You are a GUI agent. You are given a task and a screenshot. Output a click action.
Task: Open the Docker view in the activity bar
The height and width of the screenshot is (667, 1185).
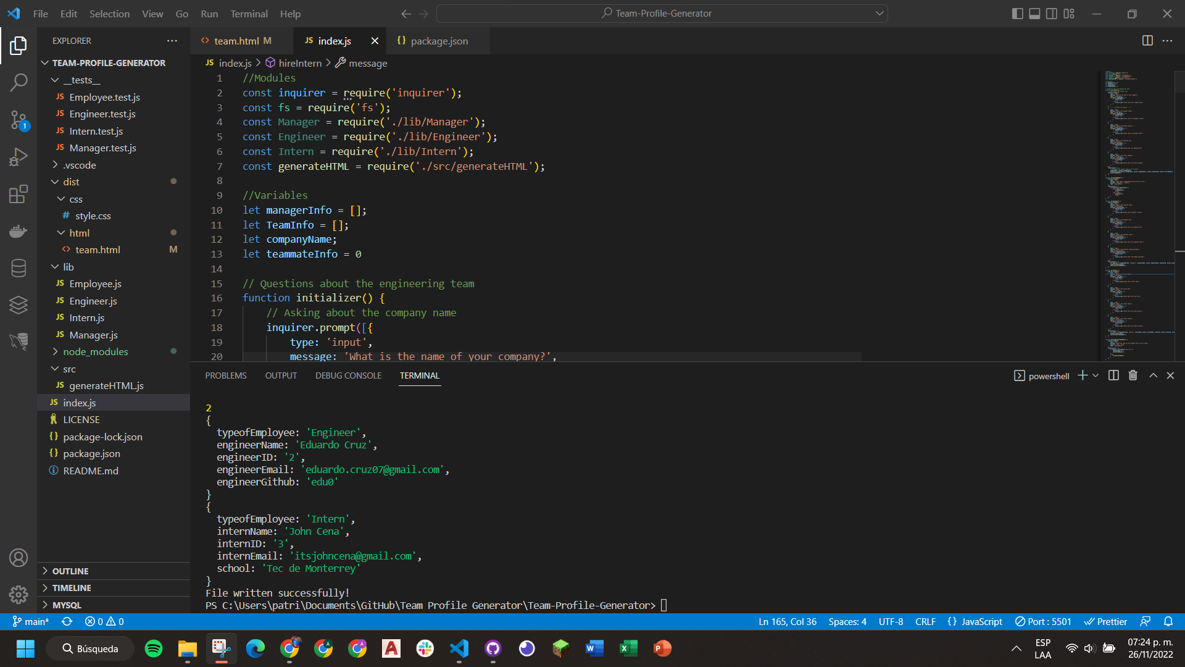(19, 230)
